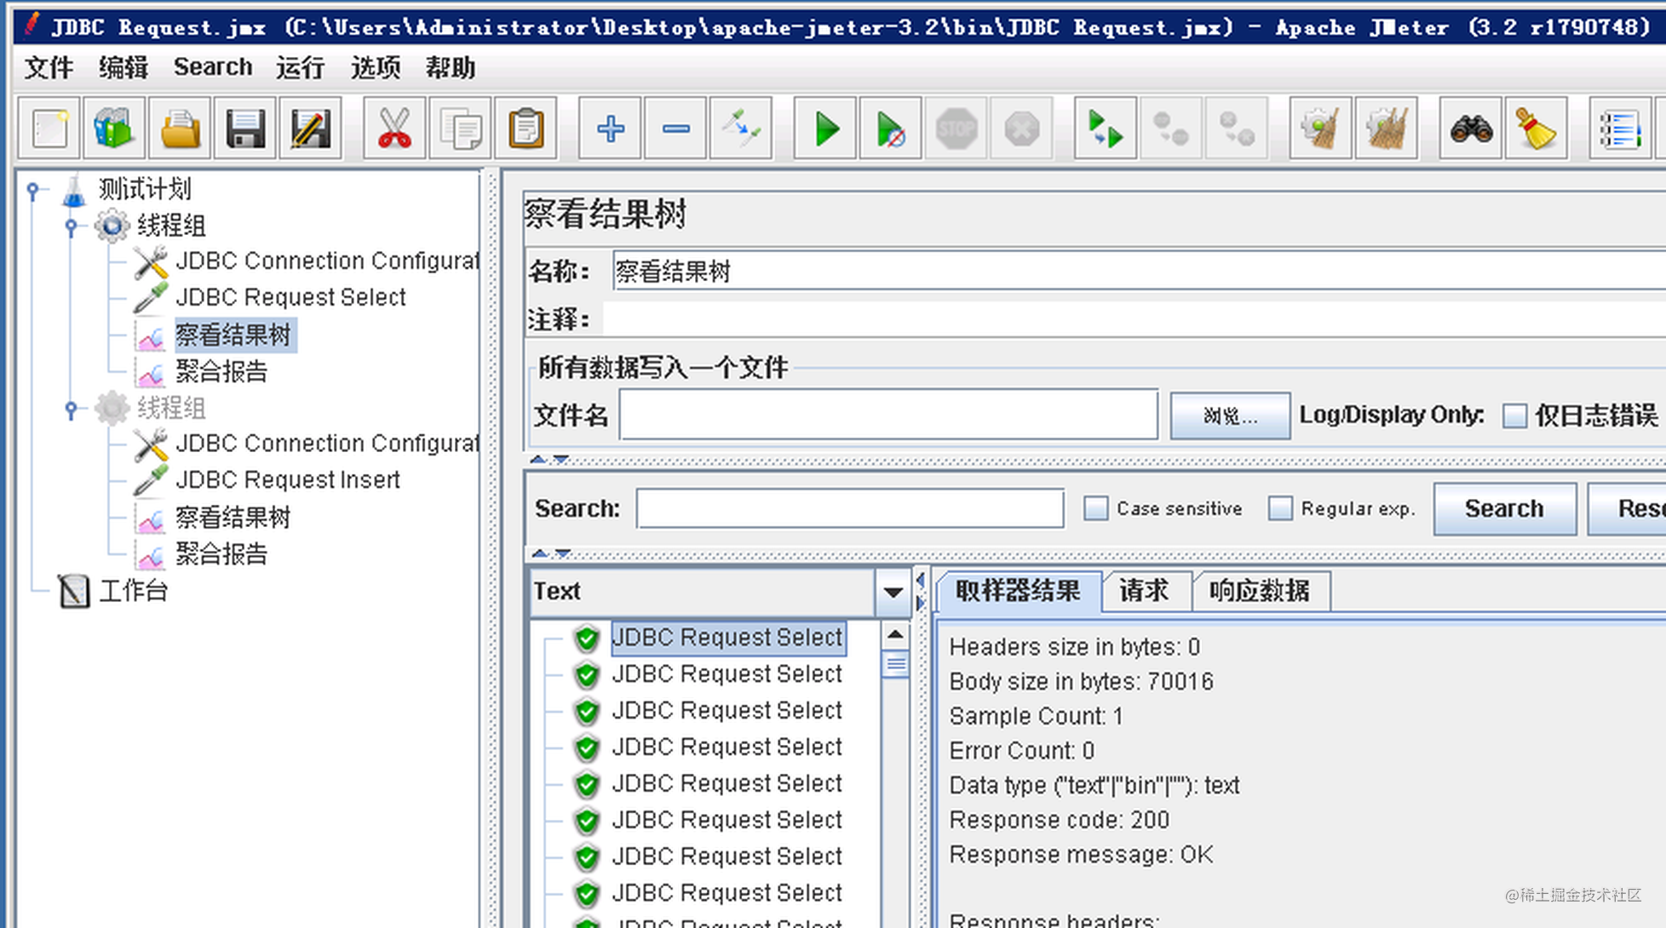Click the Start no pauses icon
Image resolution: width=1666 pixels, height=928 pixels.
coord(889,129)
